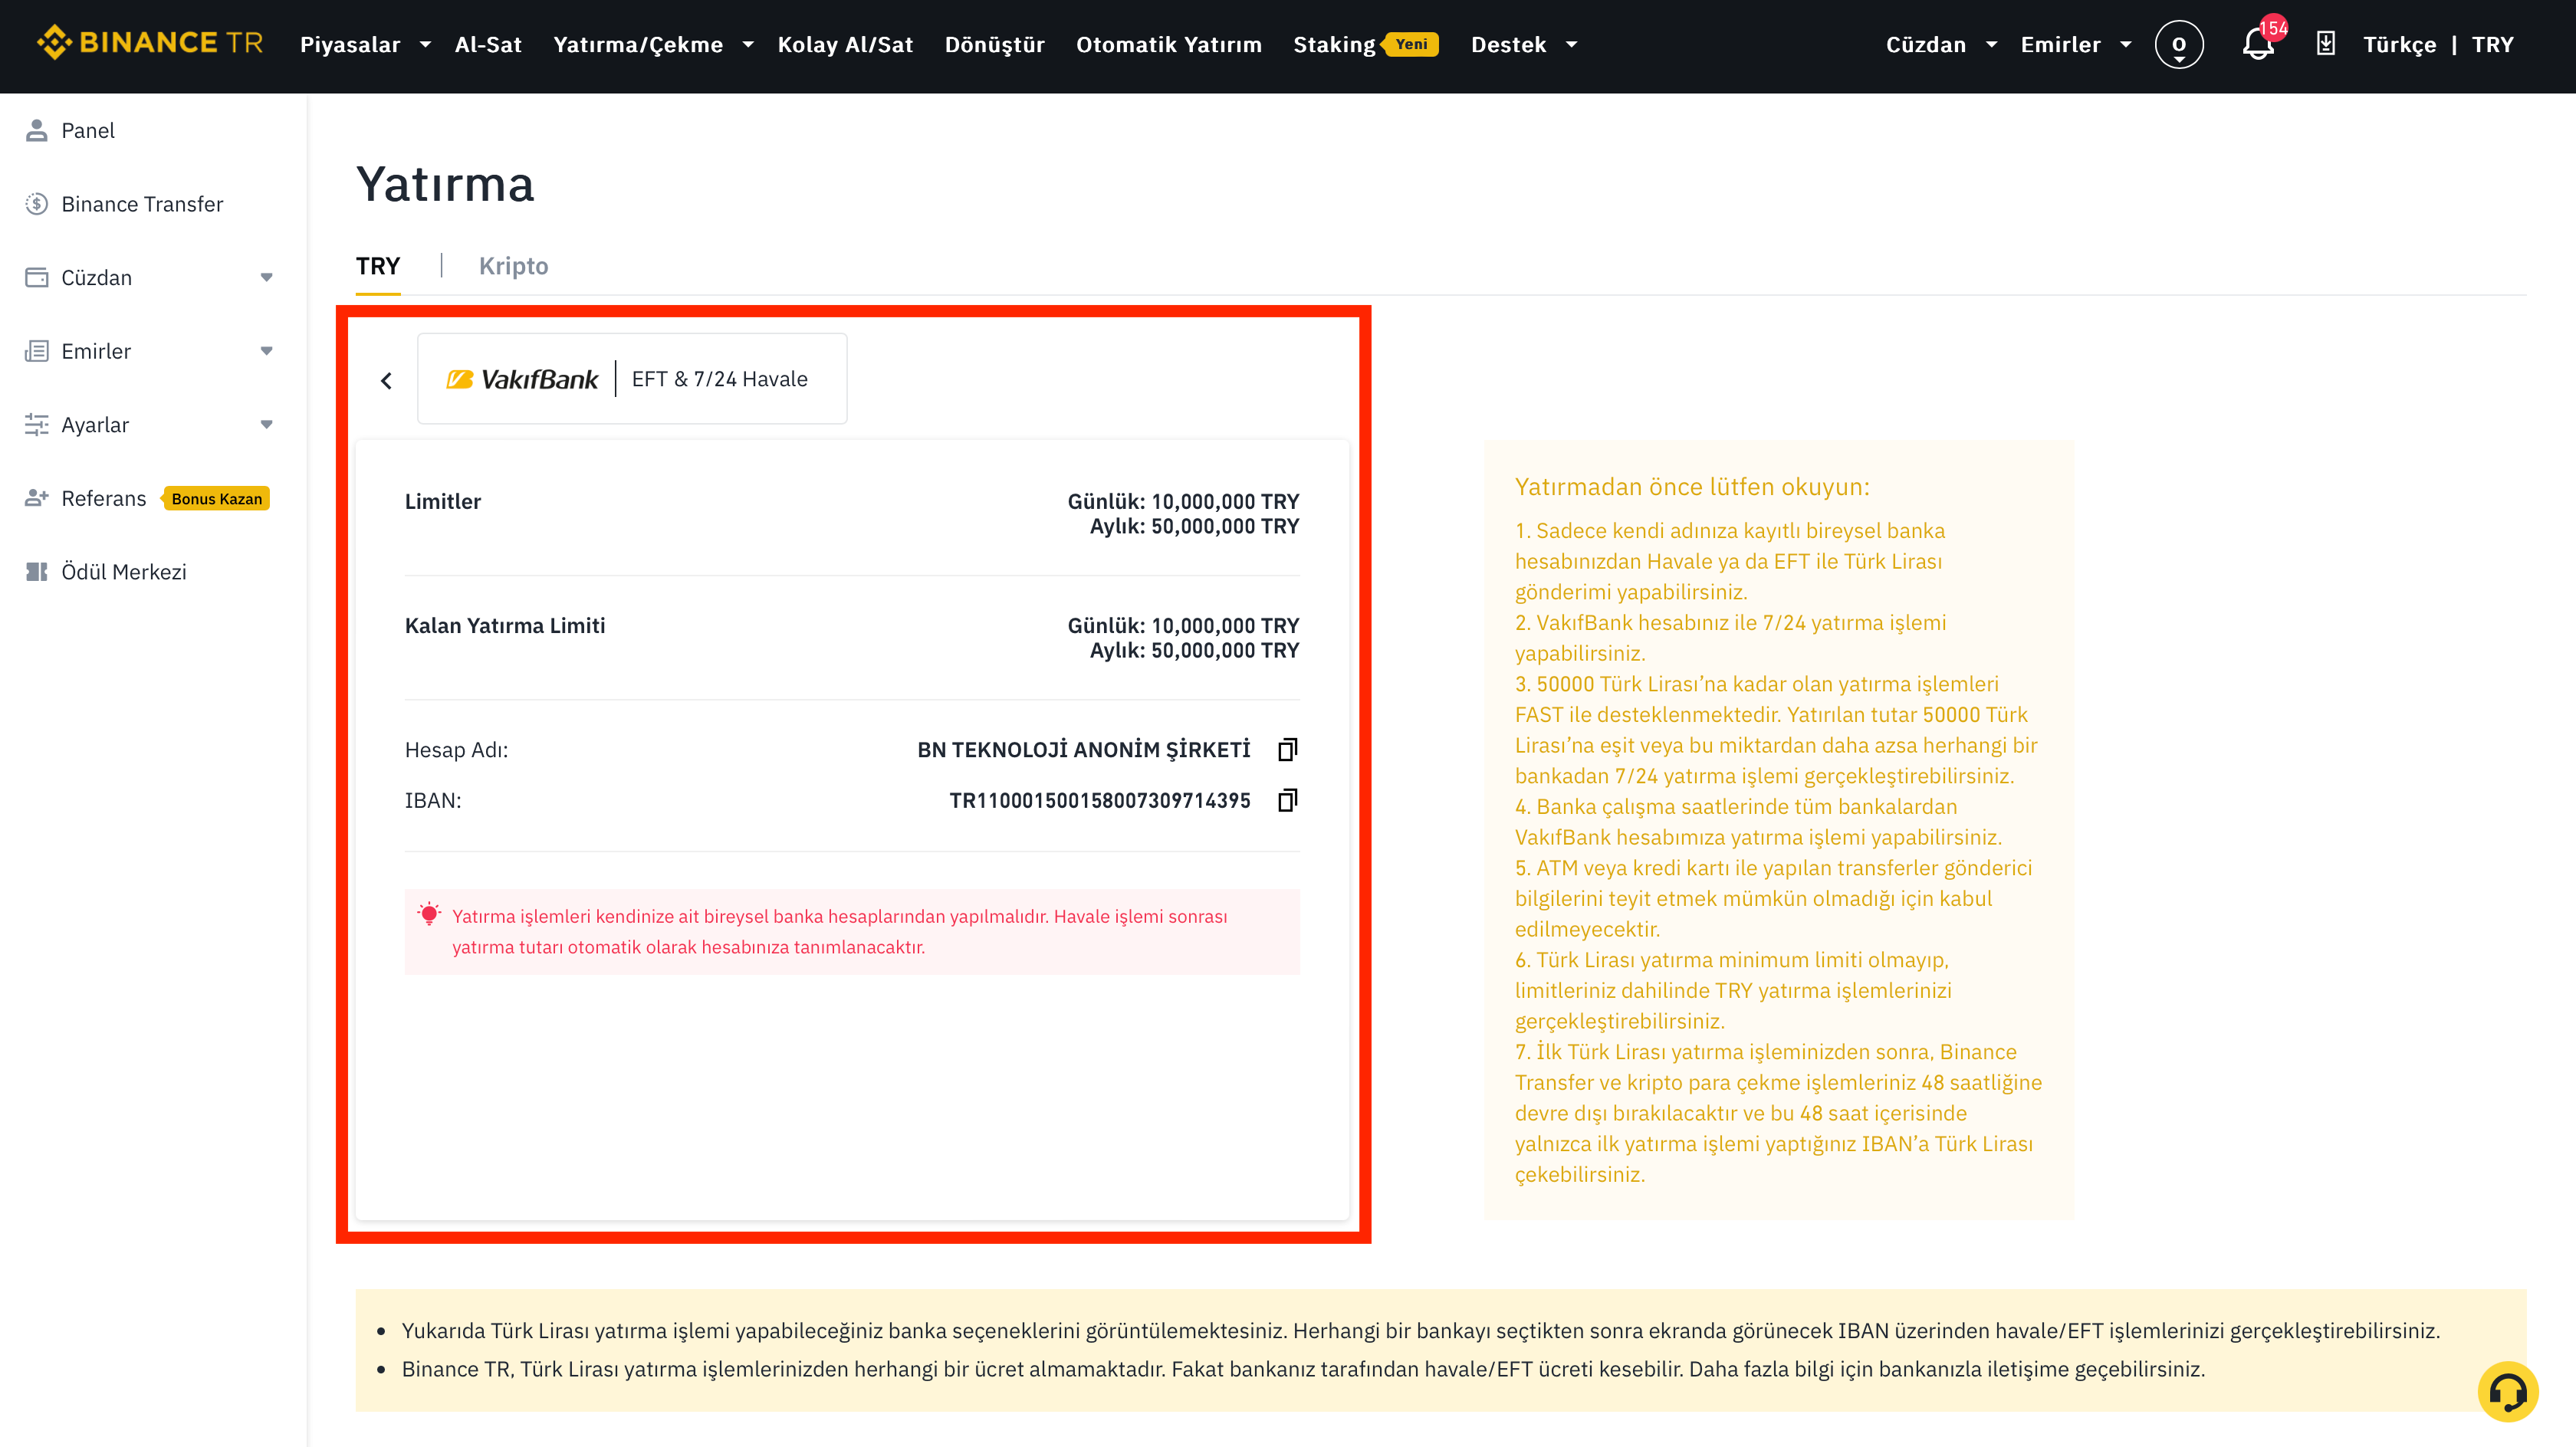Open live support headset chat
The image size is (2576, 1447).
[2507, 1391]
